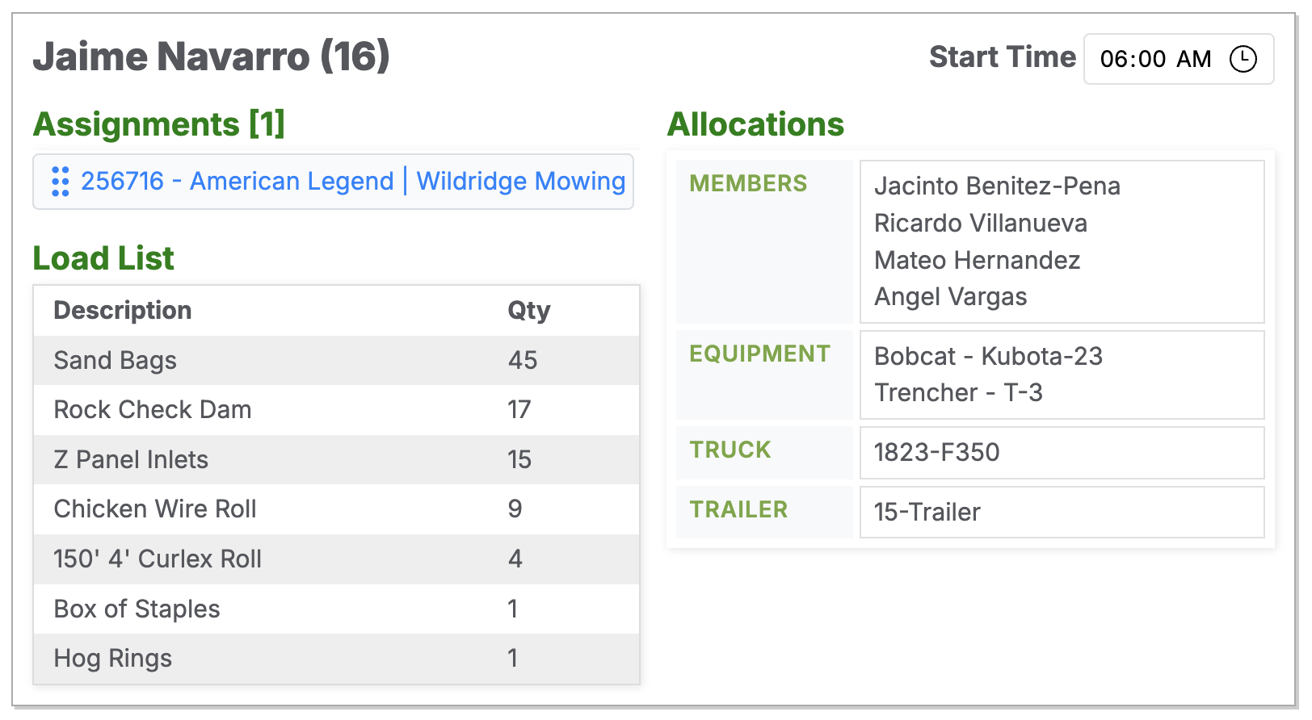Select the Load List heading

tap(103, 258)
